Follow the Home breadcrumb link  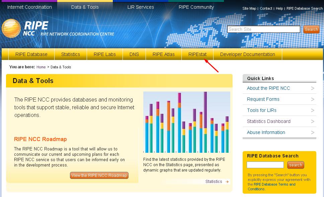coord(41,67)
